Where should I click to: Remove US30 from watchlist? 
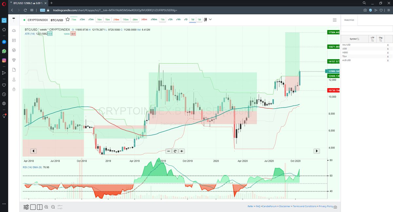(x=388, y=49)
